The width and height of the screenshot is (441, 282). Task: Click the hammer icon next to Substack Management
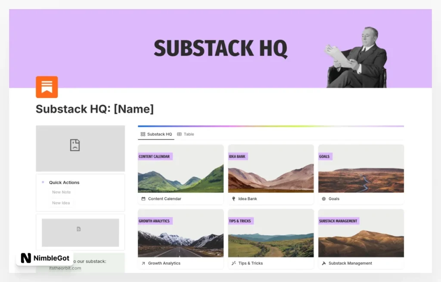click(x=324, y=263)
